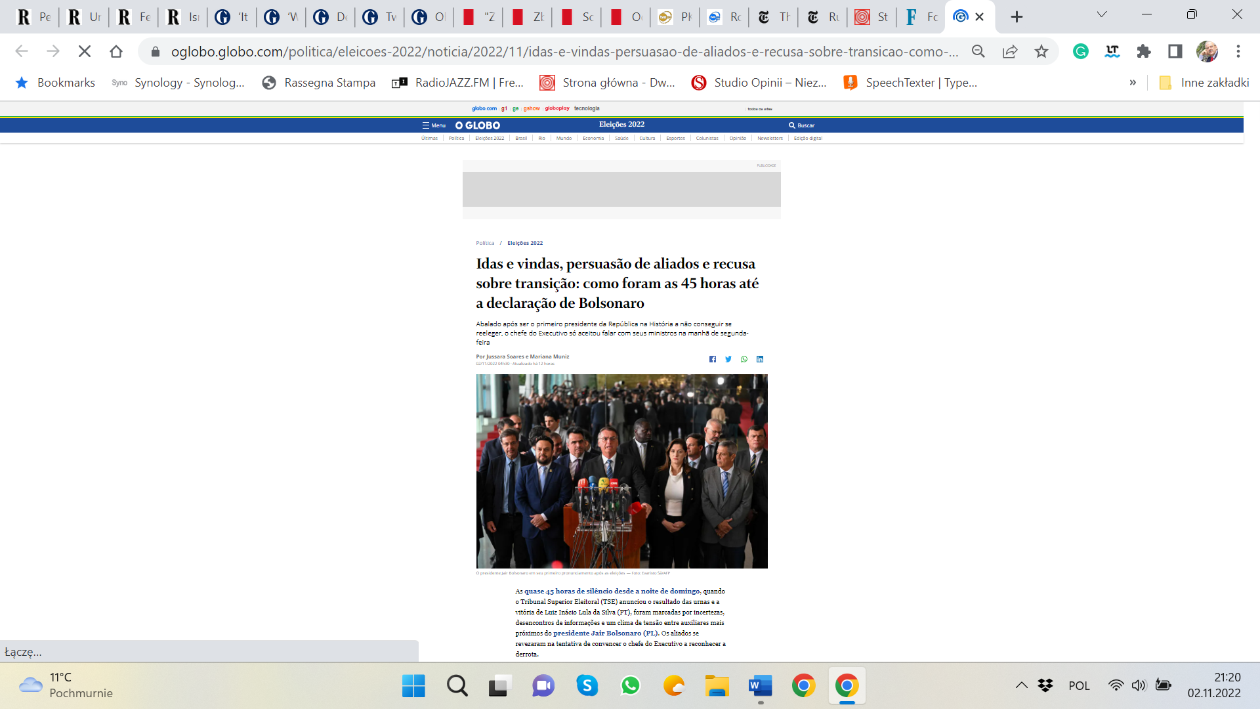Open the zoom level indicator

point(978,51)
